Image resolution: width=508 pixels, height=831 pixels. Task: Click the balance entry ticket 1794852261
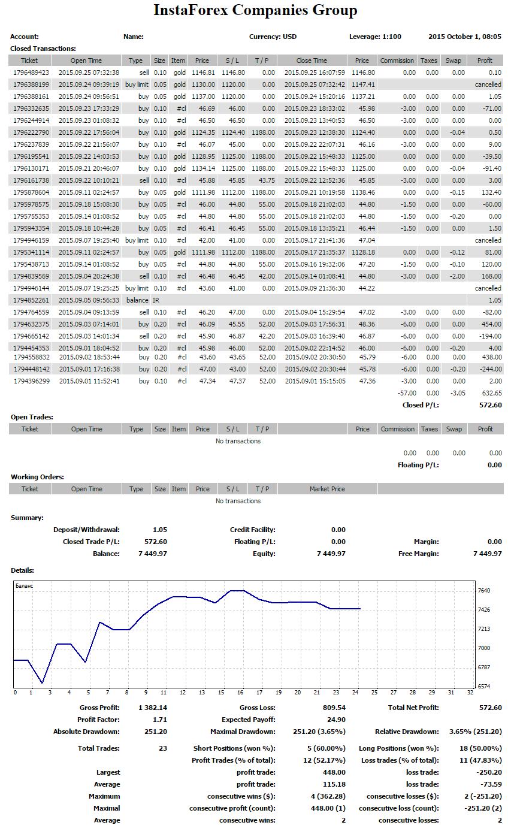pos(31,300)
